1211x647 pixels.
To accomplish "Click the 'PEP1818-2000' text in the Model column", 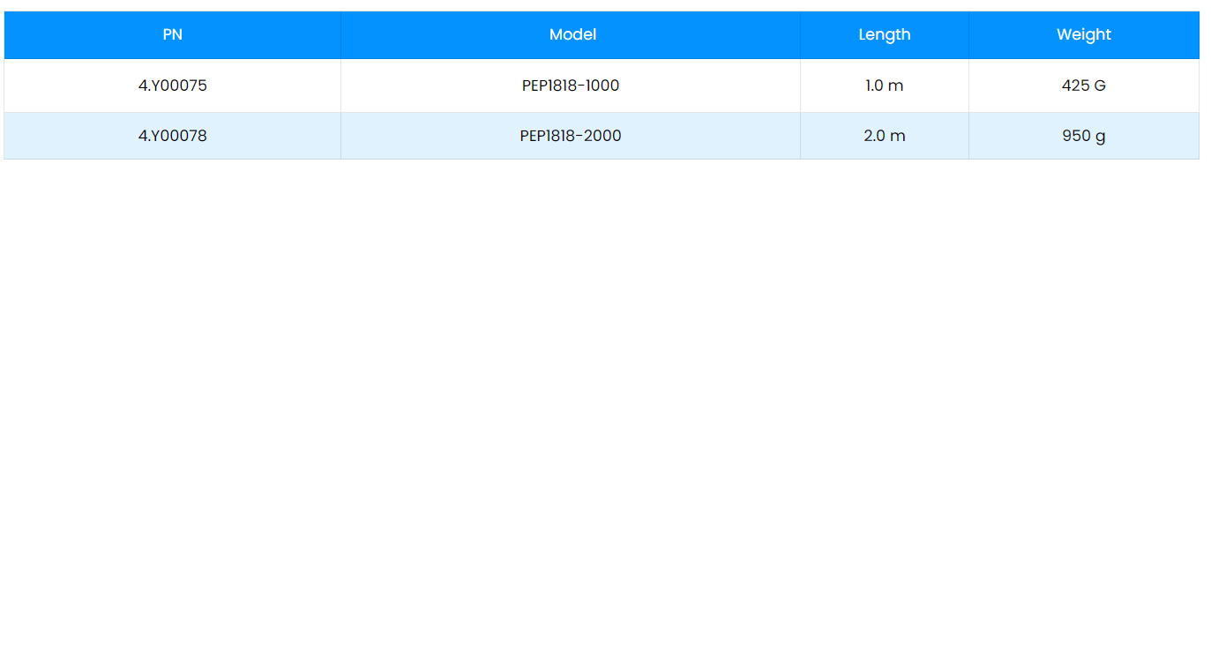I will (x=570, y=136).
